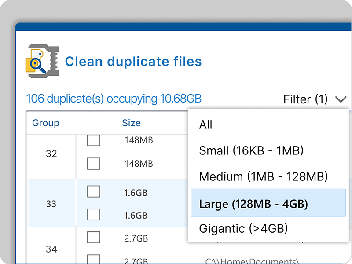
Task: Open the Filter dropdown chevron
Action: (x=341, y=99)
